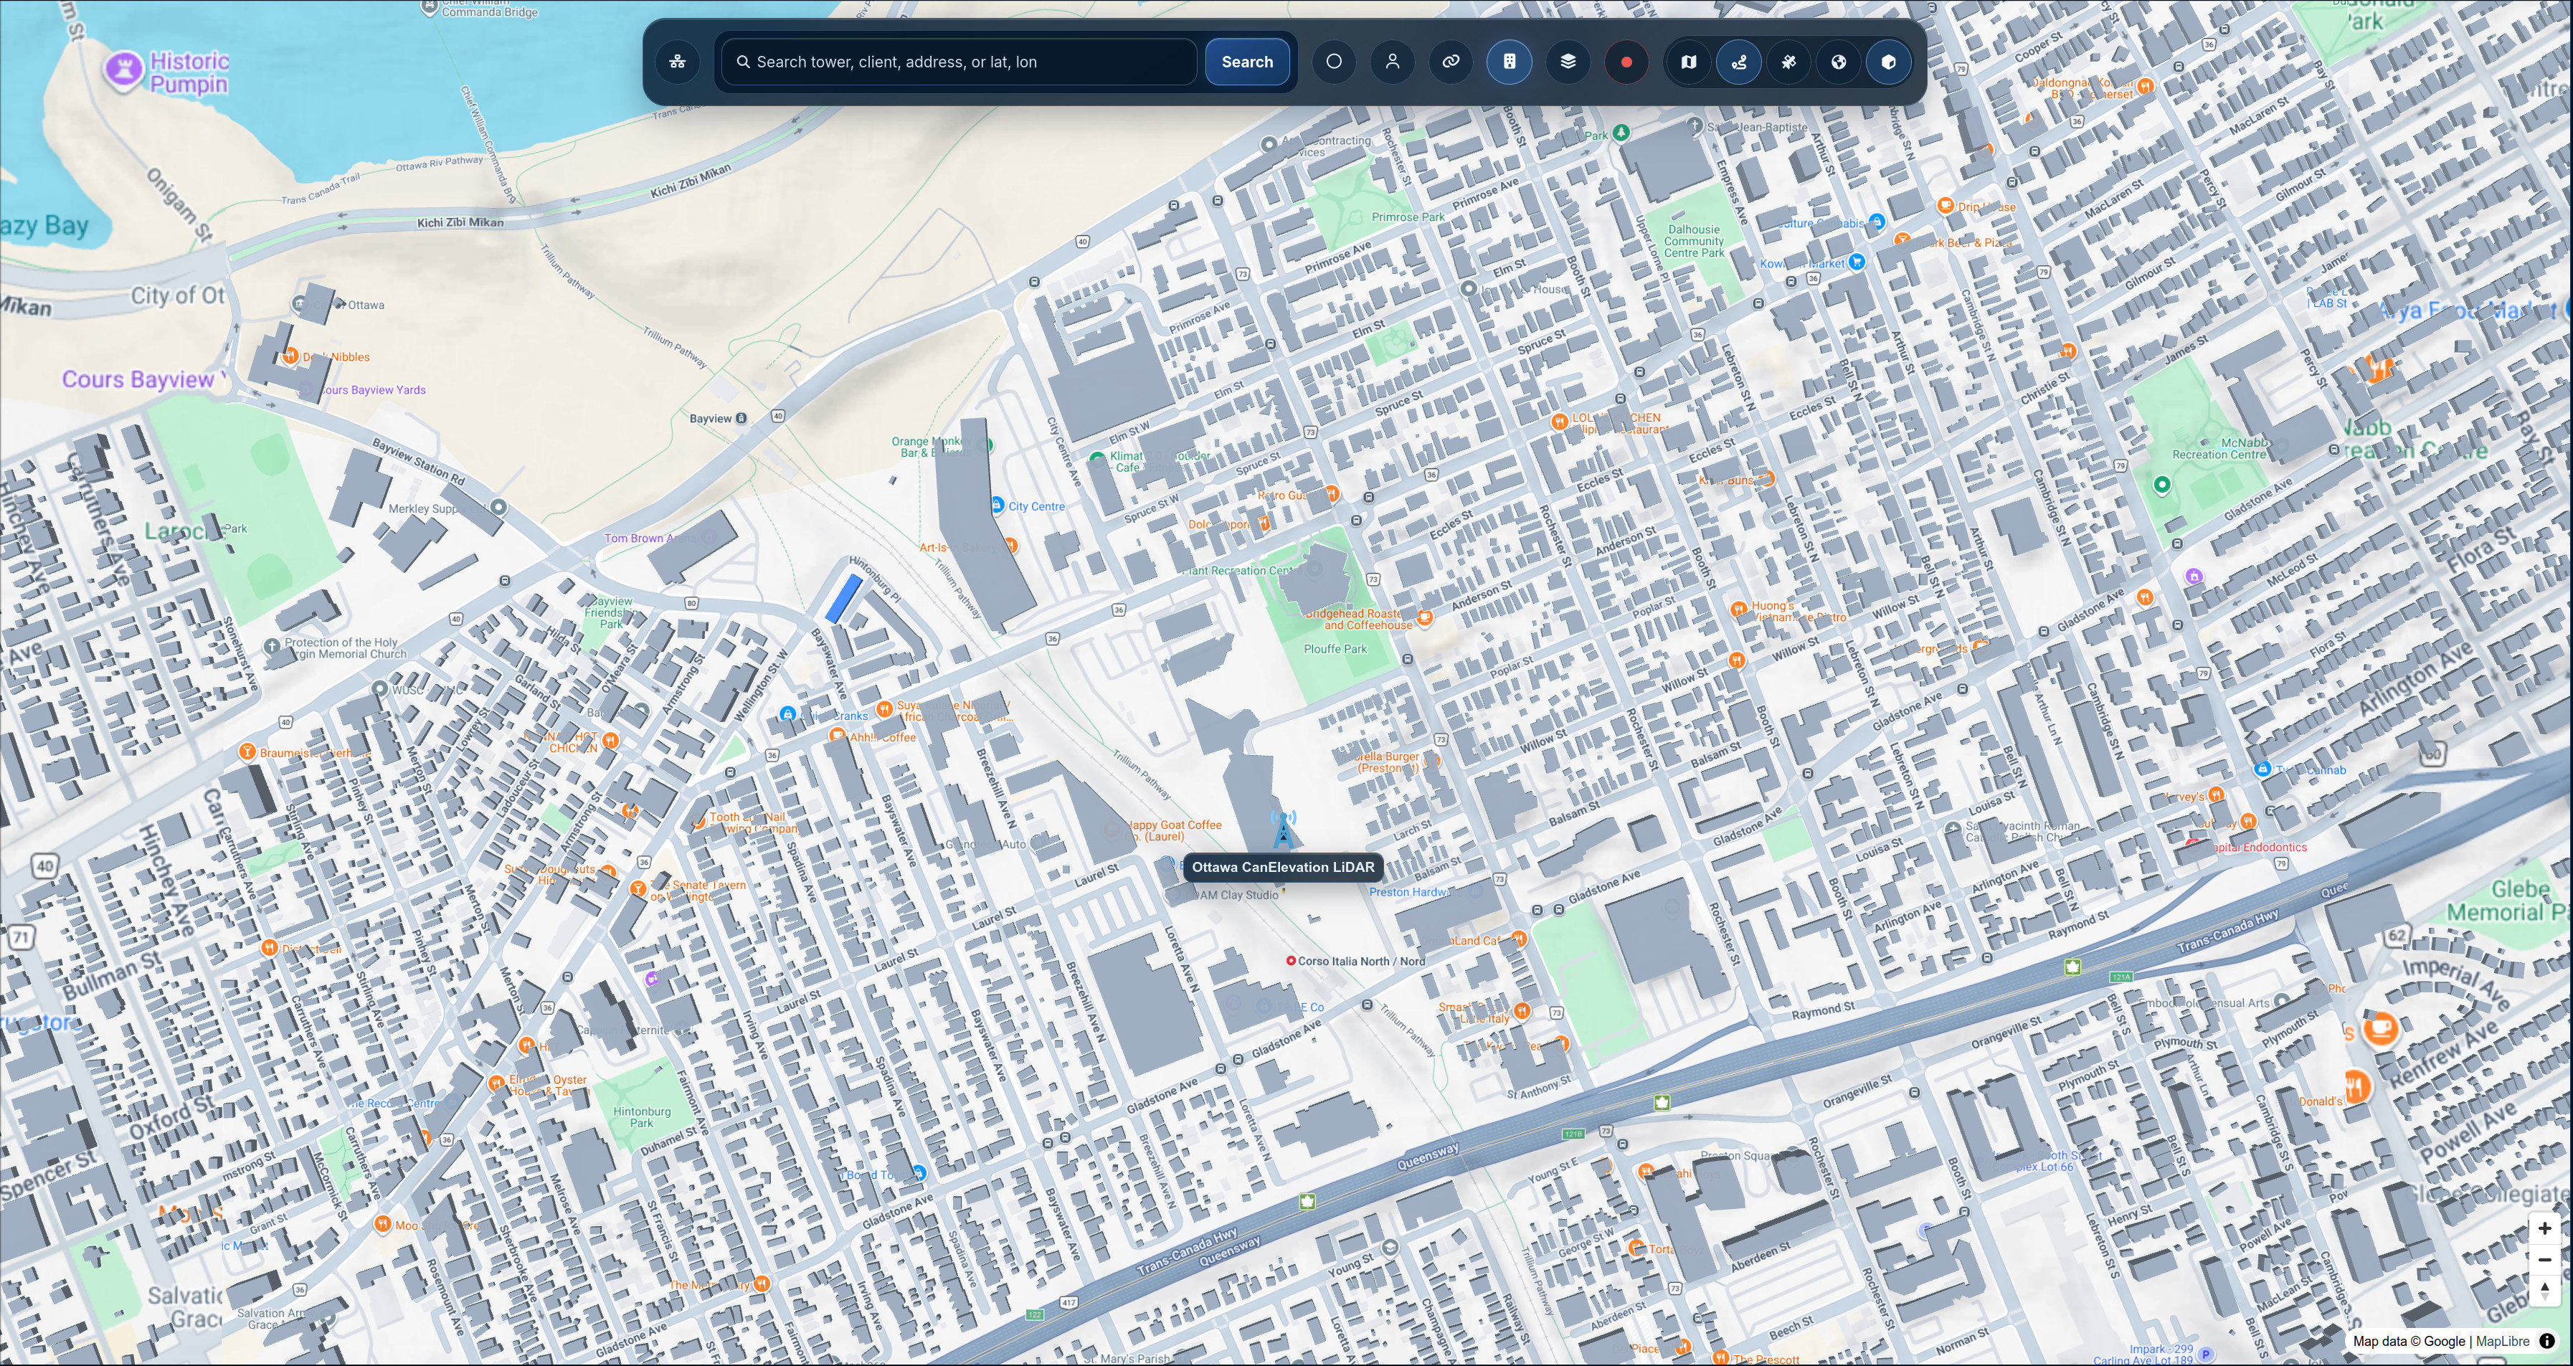Click the Ottawa CanElevation LiDAR label
Image resolution: width=2573 pixels, height=1366 pixels.
pos(1282,867)
